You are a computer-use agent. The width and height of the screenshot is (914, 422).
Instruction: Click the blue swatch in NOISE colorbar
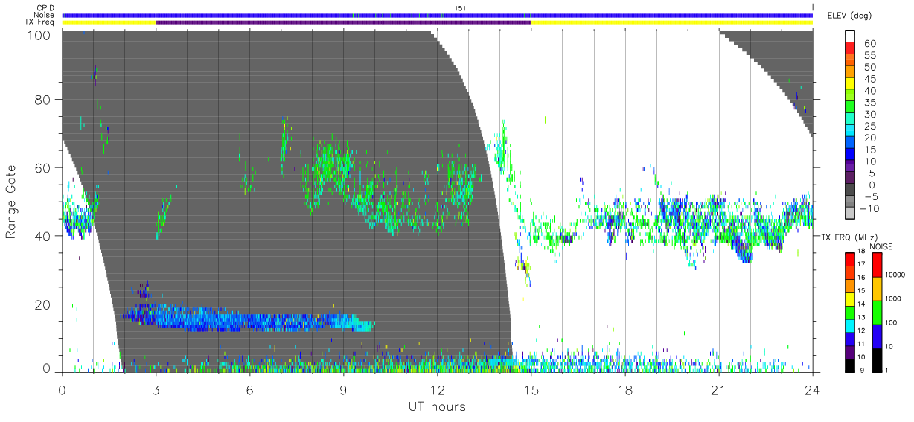(x=876, y=336)
